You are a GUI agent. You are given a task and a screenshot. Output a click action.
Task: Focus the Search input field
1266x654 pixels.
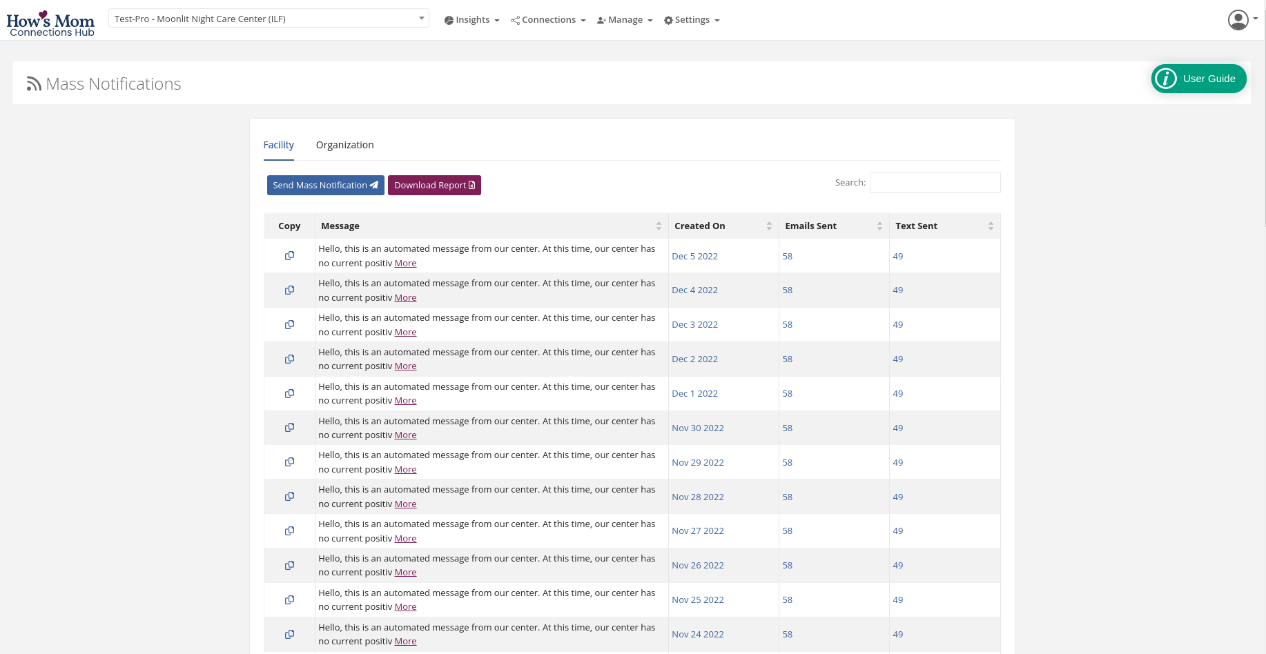(x=935, y=183)
